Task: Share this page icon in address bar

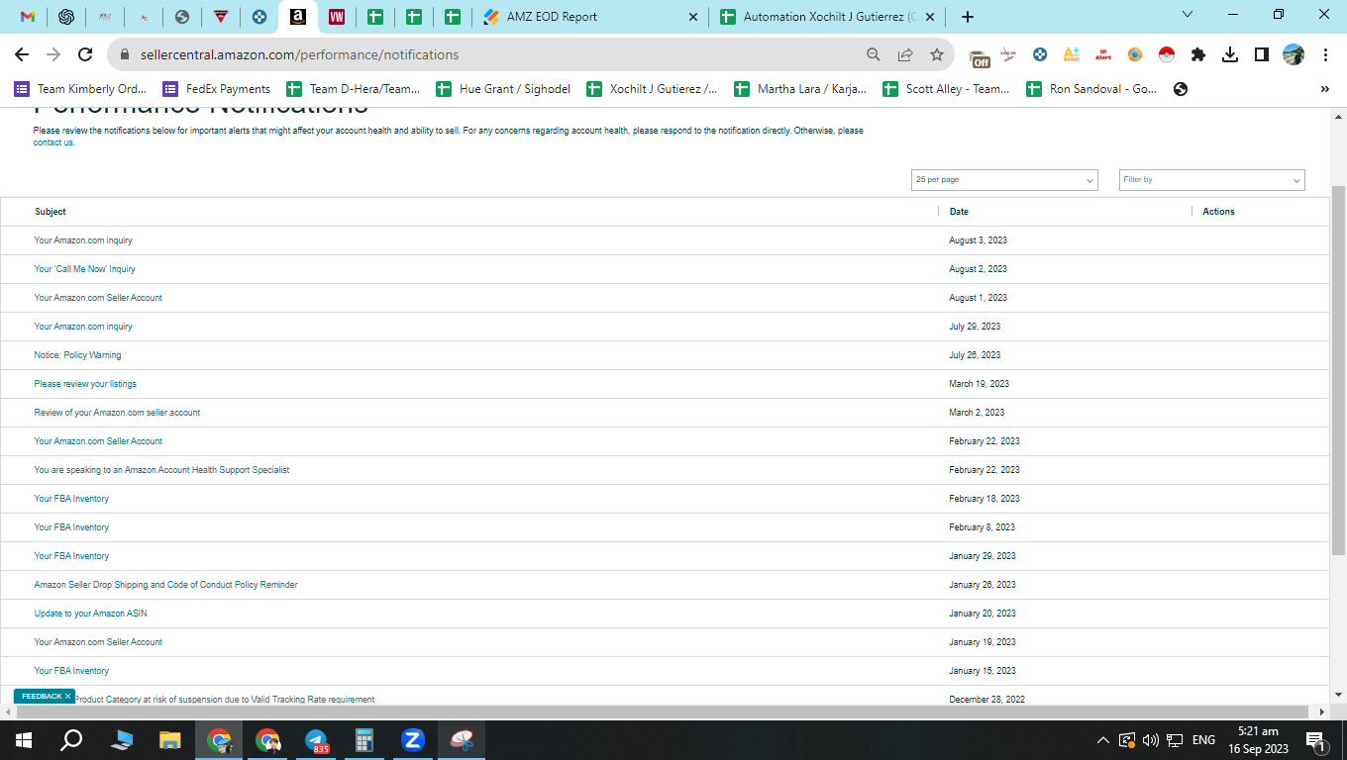Action: pyautogui.click(x=905, y=54)
